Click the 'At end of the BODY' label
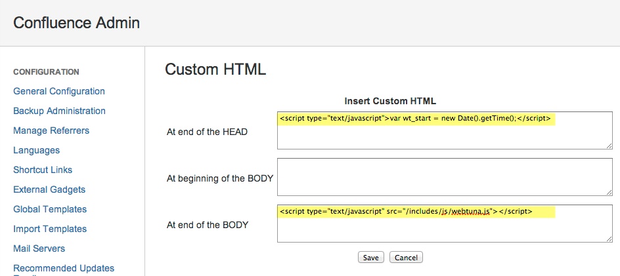Screen dimensions: 620x276 pyautogui.click(x=208, y=225)
